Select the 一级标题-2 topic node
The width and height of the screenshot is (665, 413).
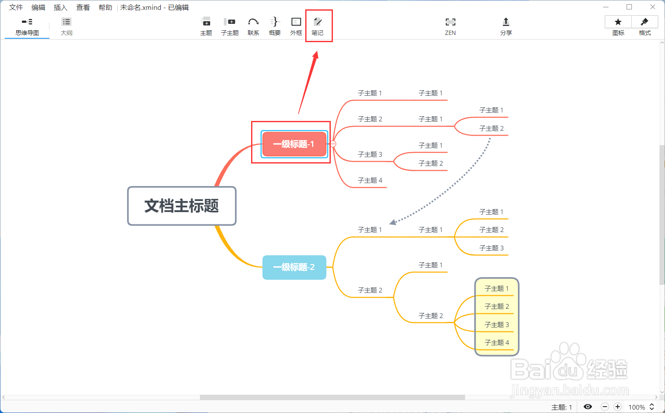pos(294,267)
